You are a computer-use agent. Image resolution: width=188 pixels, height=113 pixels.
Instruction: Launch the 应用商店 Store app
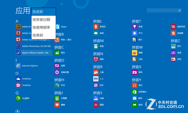(139, 92)
